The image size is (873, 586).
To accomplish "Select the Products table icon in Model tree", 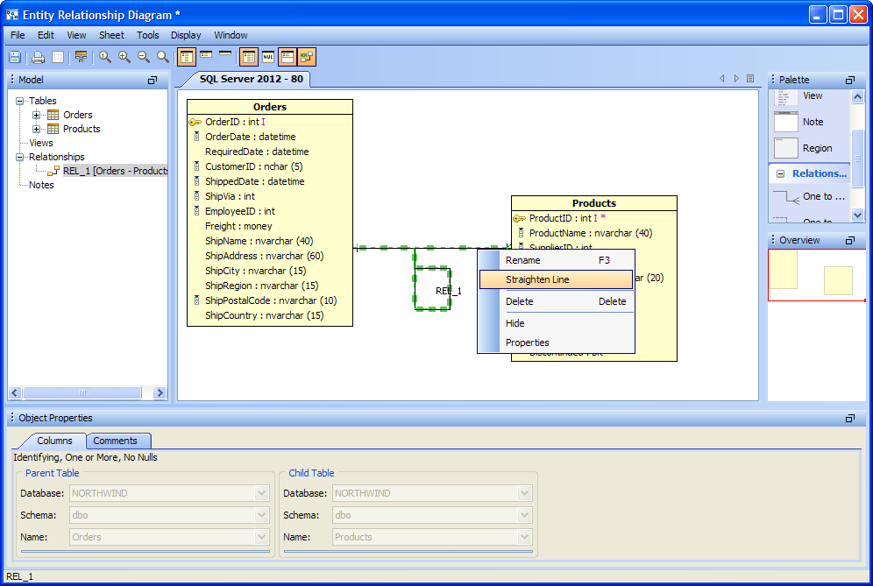I will point(53,129).
